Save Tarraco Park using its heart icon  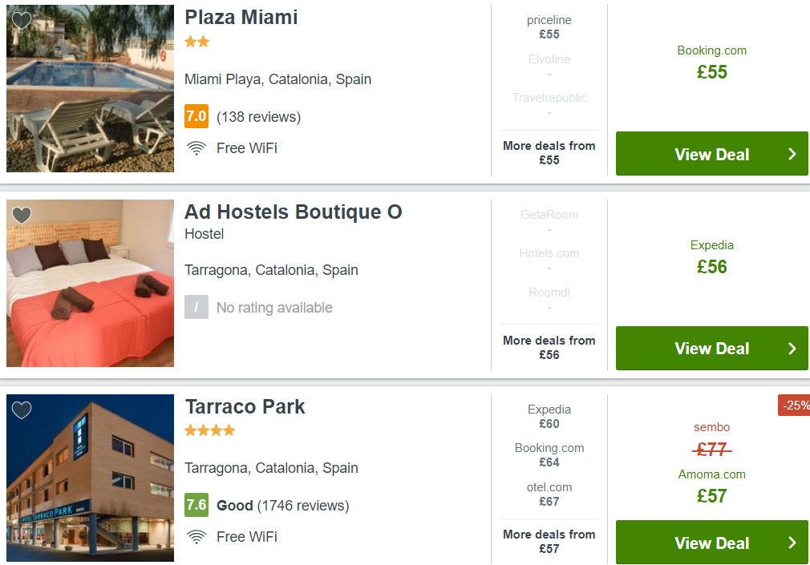[x=22, y=410]
